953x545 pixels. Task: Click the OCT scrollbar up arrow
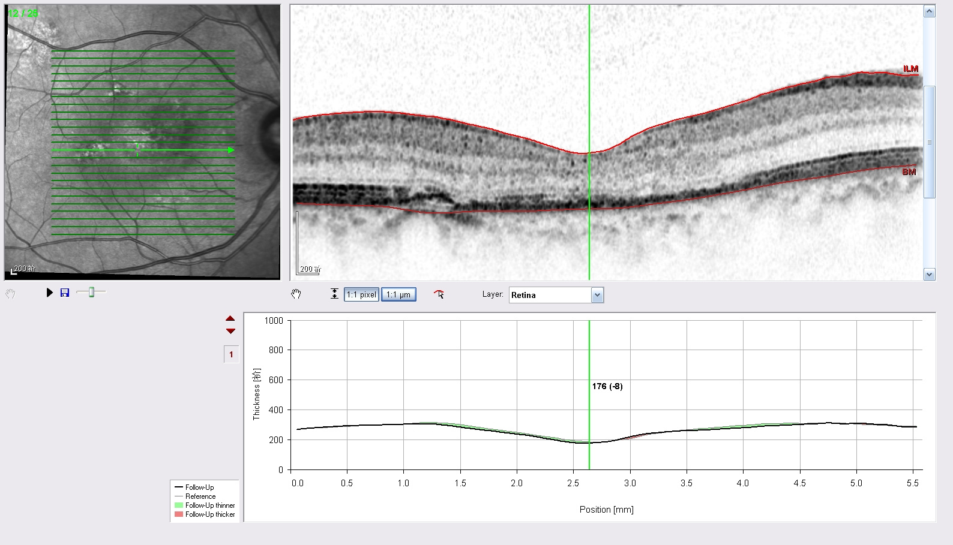coord(930,11)
